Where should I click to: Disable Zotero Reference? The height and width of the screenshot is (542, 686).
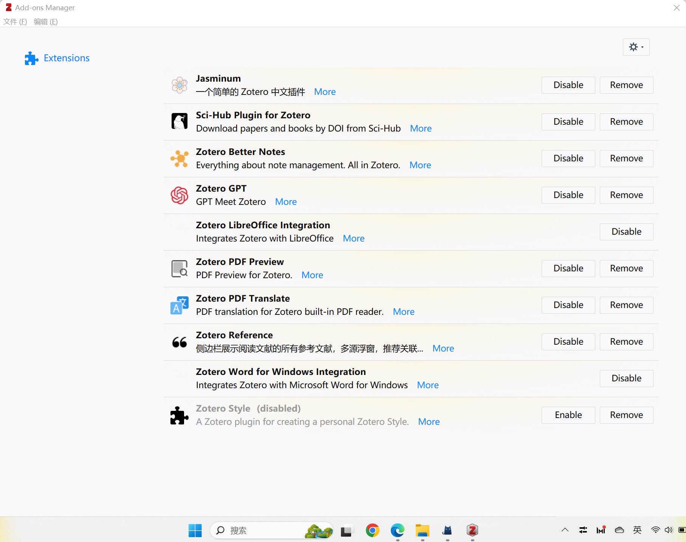tap(568, 342)
